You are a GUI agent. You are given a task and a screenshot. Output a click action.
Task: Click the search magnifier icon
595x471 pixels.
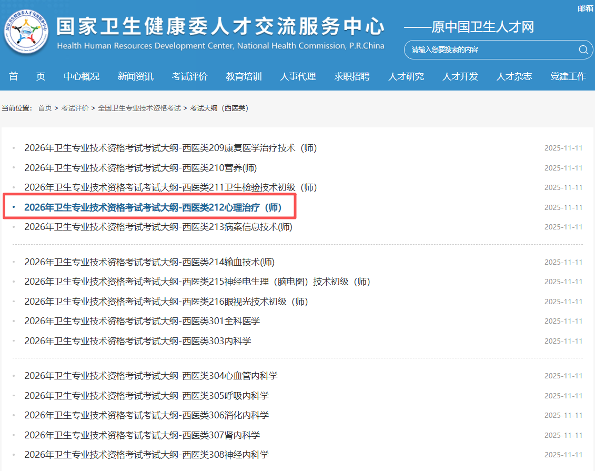tap(583, 50)
